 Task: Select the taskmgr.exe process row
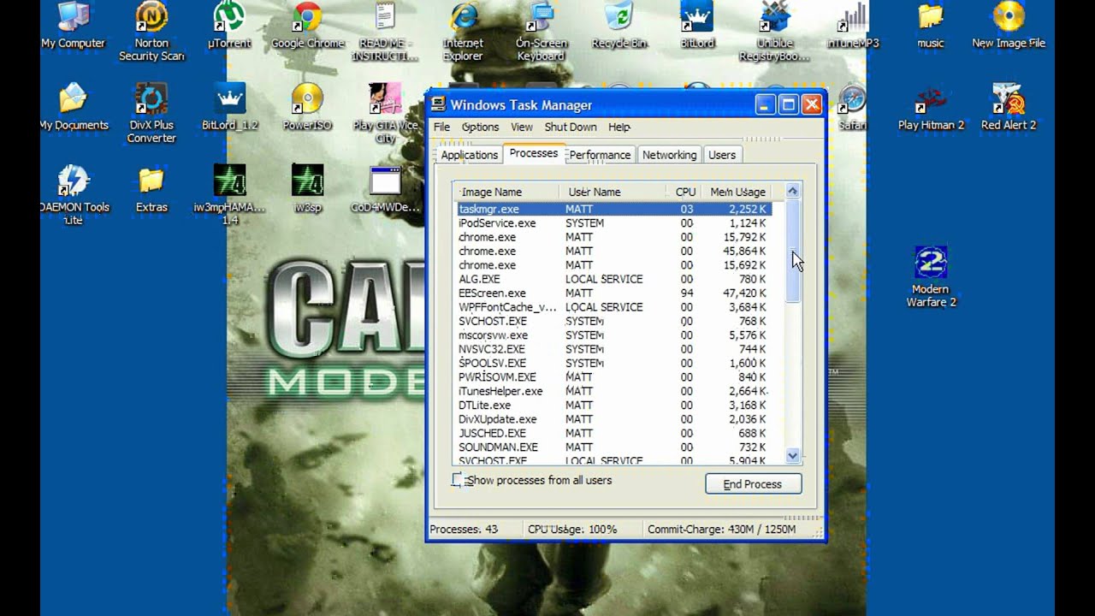click(x=614, y=209)
